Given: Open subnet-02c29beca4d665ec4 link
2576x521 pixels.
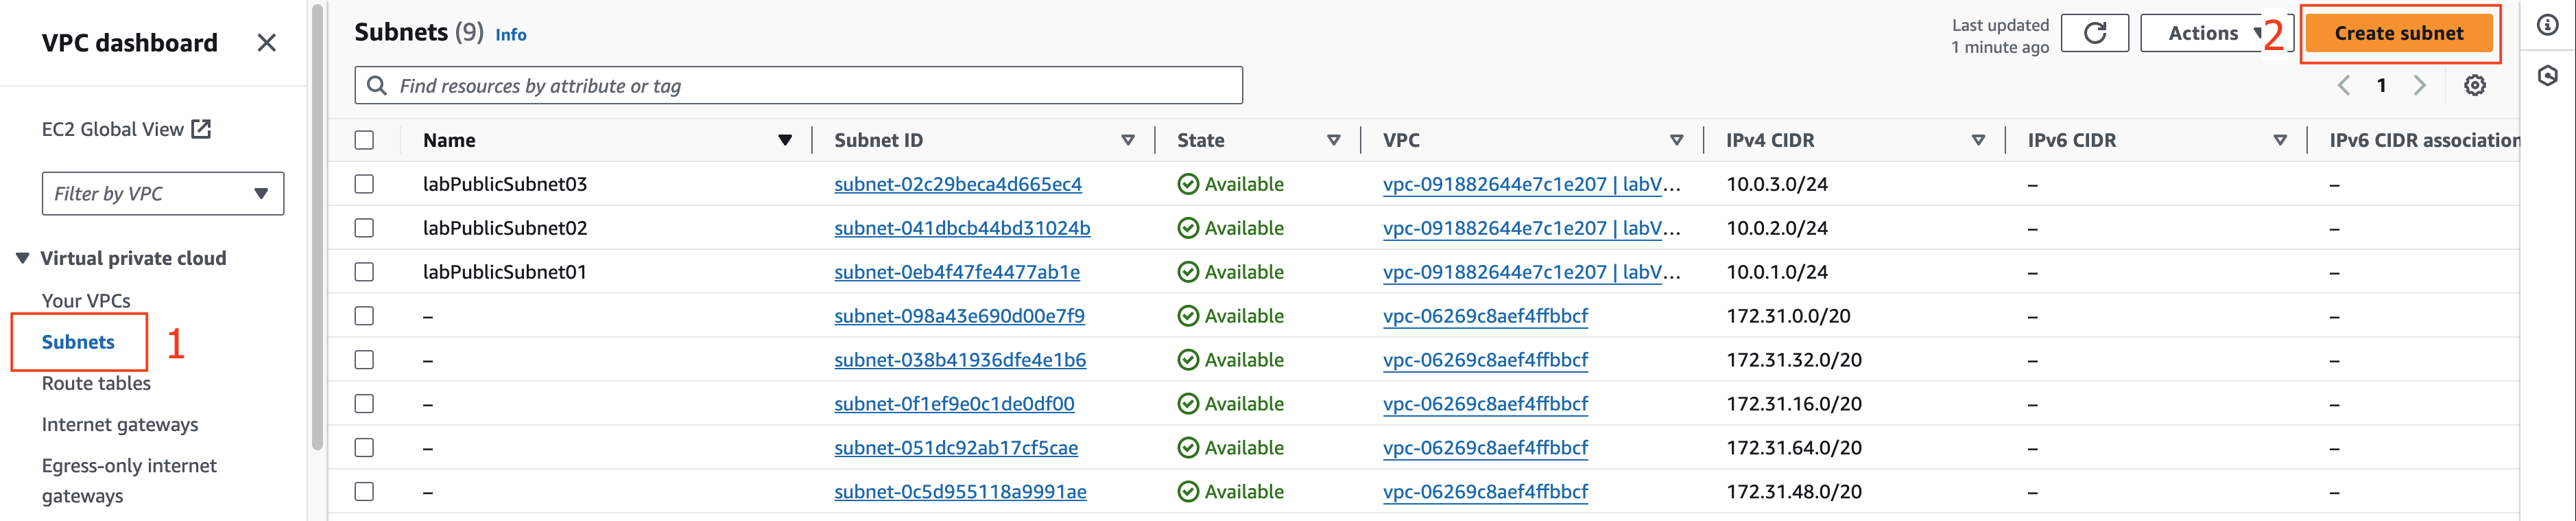Looking at the screenshot, I should (958, 184).
